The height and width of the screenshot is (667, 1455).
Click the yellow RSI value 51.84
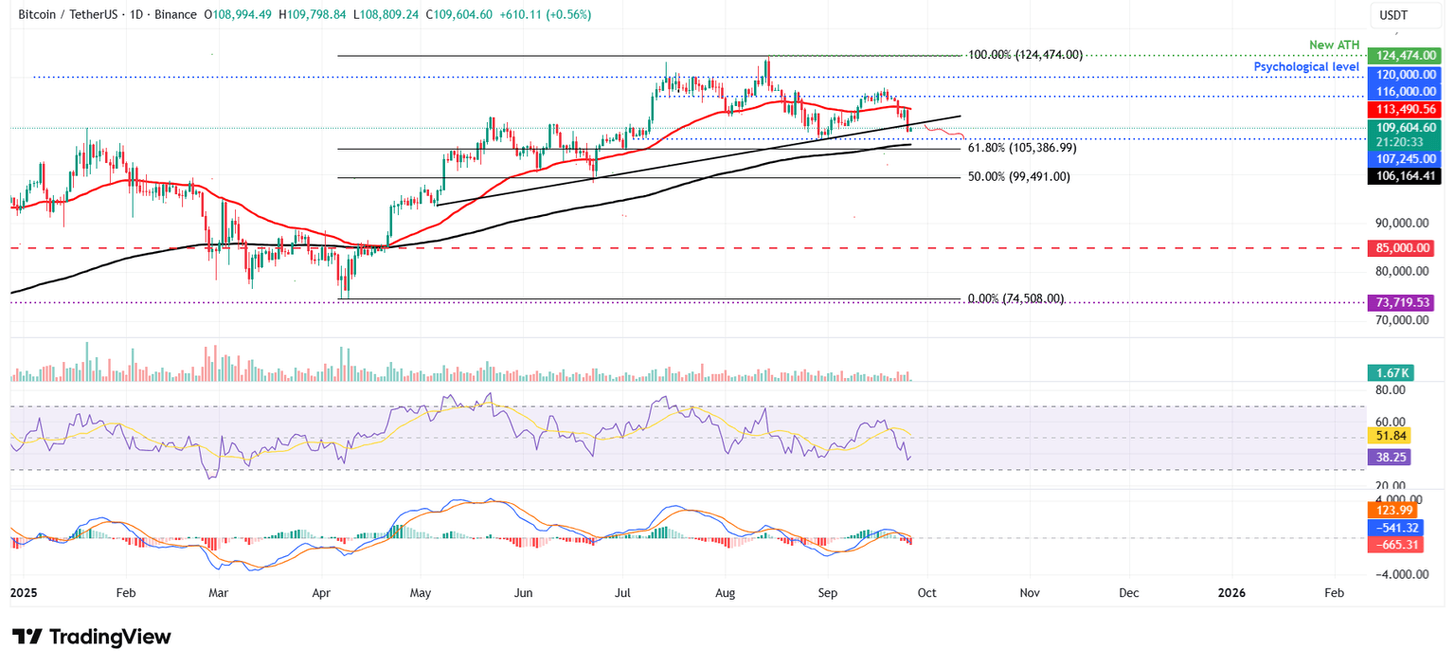[x=1390, y=438]
